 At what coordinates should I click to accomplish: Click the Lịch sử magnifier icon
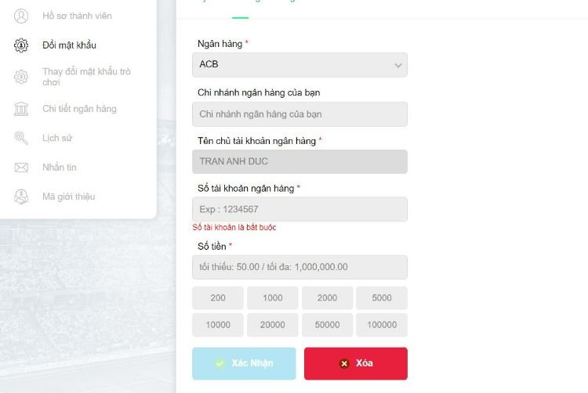point(21,138)
